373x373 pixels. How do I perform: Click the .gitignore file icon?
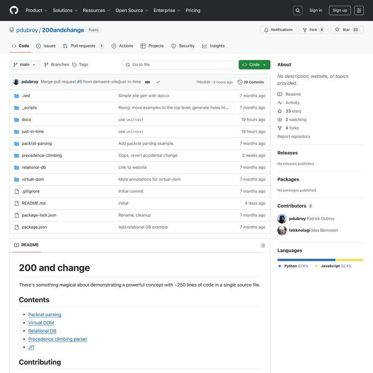point(17,191)
